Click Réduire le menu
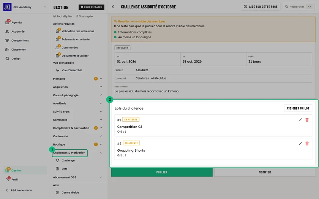 [x=19, y=190]
